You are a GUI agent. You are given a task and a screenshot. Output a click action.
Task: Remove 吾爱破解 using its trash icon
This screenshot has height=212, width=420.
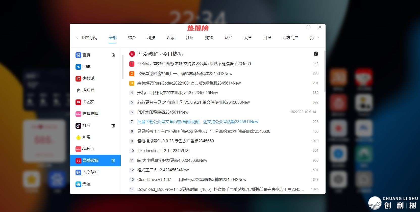(x=113, y=161)
